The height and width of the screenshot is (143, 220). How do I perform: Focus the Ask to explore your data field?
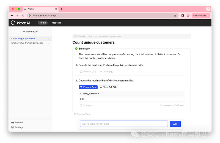point(124,124)
